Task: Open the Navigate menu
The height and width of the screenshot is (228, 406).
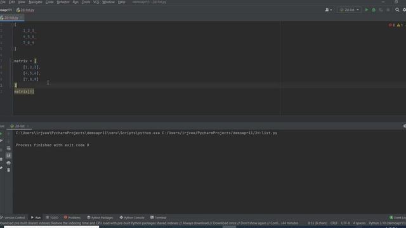Action: point(36,2)
